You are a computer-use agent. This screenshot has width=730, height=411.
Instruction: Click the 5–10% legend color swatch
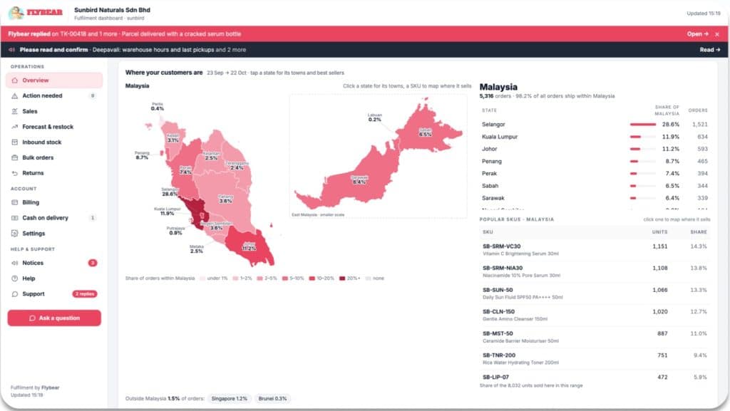tap(285, 279)
